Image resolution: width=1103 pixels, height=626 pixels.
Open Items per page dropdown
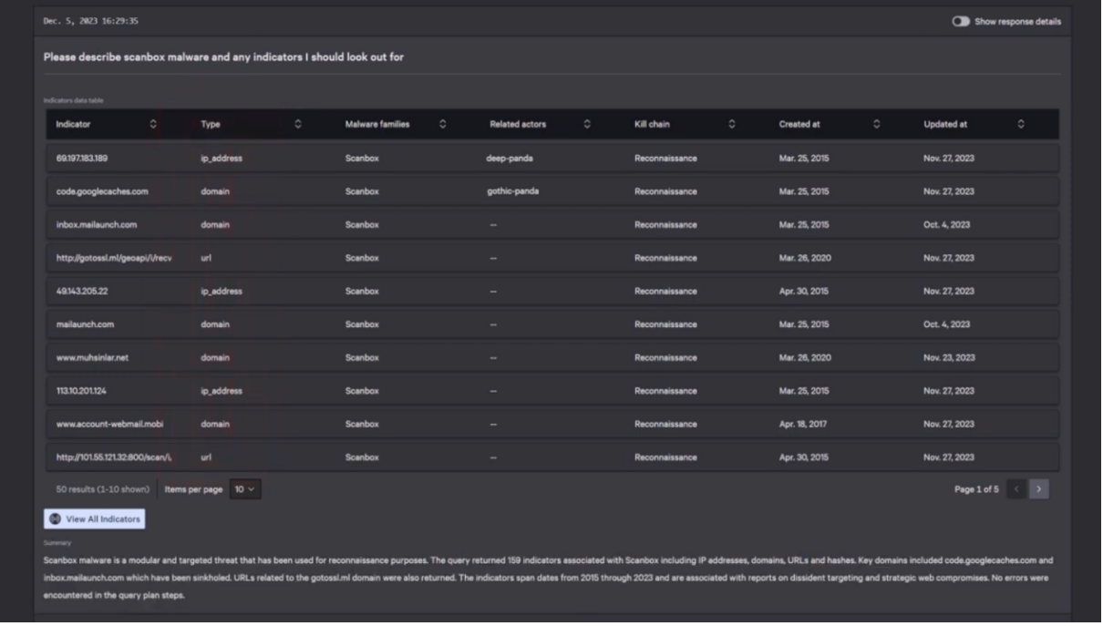pyautogui.click(x=245, y=489)
